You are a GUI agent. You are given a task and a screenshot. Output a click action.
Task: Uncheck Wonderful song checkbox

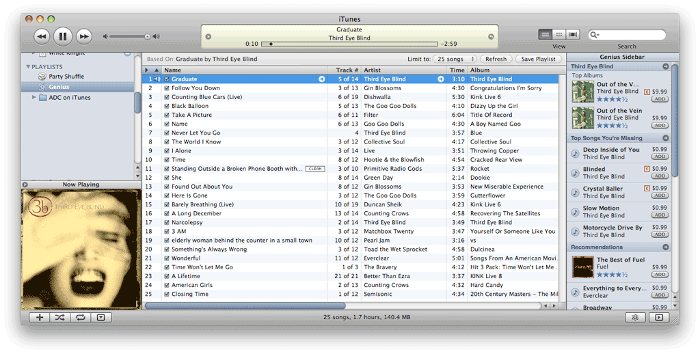pyautogui.click(x=167, y=258)
